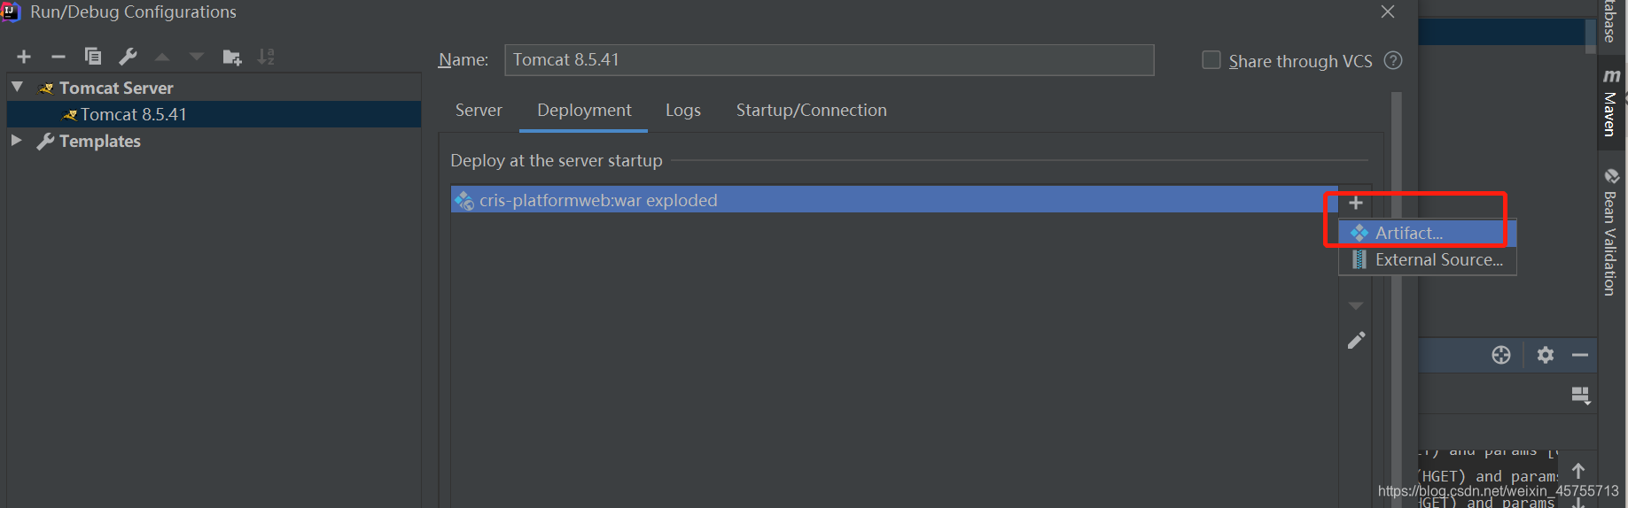1628x508 pixels.
Task: Minimize the IDE tool panel
Action: pyautogui.click(x=1580, y=355)
